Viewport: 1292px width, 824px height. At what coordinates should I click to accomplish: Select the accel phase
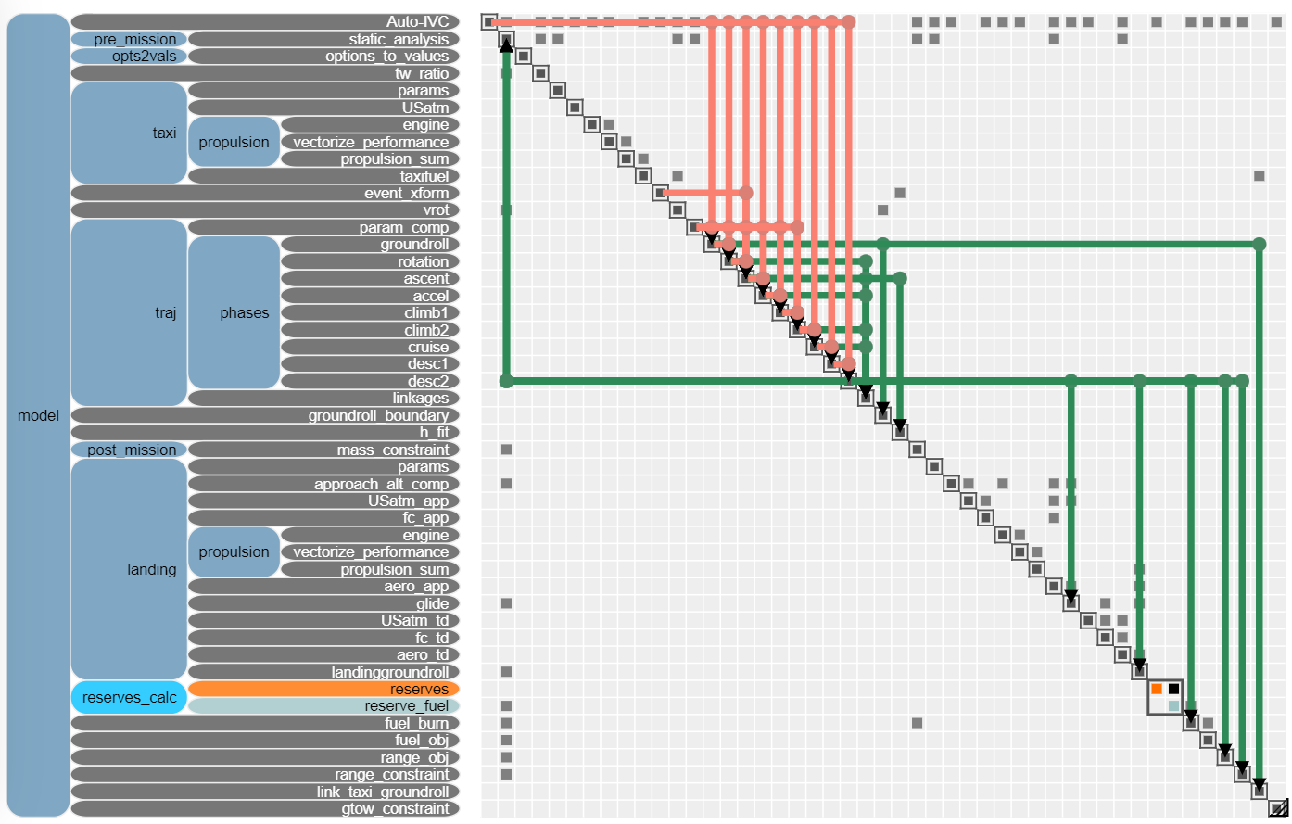[x=370, y=296]
